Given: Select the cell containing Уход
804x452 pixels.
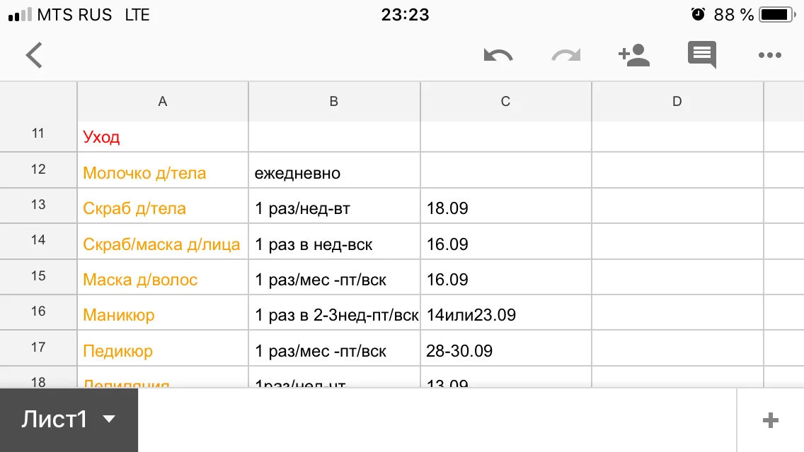Looking at the screenshot, I should [162, 136].
